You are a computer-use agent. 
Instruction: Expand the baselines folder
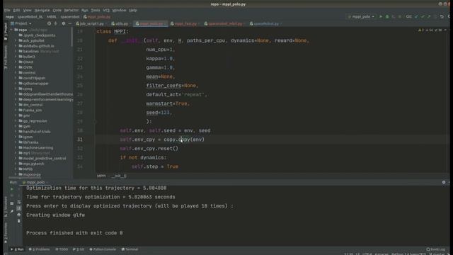click(16, 51)
